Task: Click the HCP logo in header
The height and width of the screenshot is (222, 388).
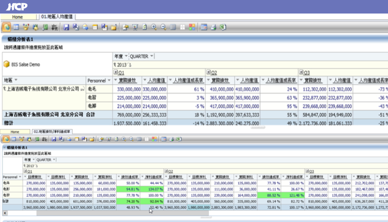Action: click(17, 7)
